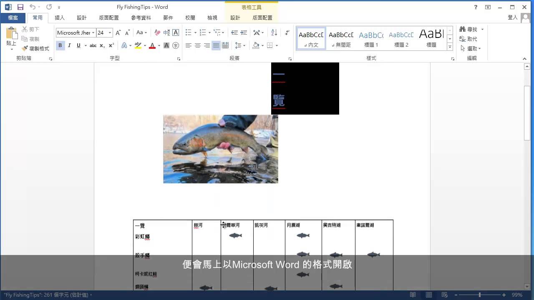The image size is (534, 300).
Task: Select the rainbow trout photo
Action: (221, 149)
